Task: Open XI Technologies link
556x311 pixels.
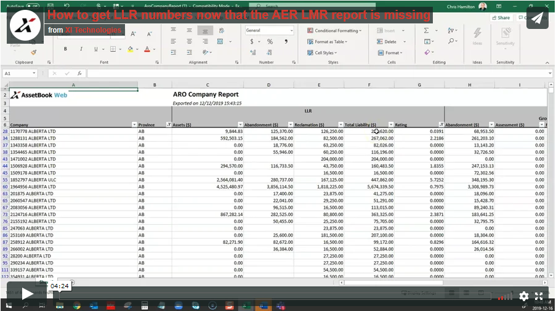Action: pos(93,30)
